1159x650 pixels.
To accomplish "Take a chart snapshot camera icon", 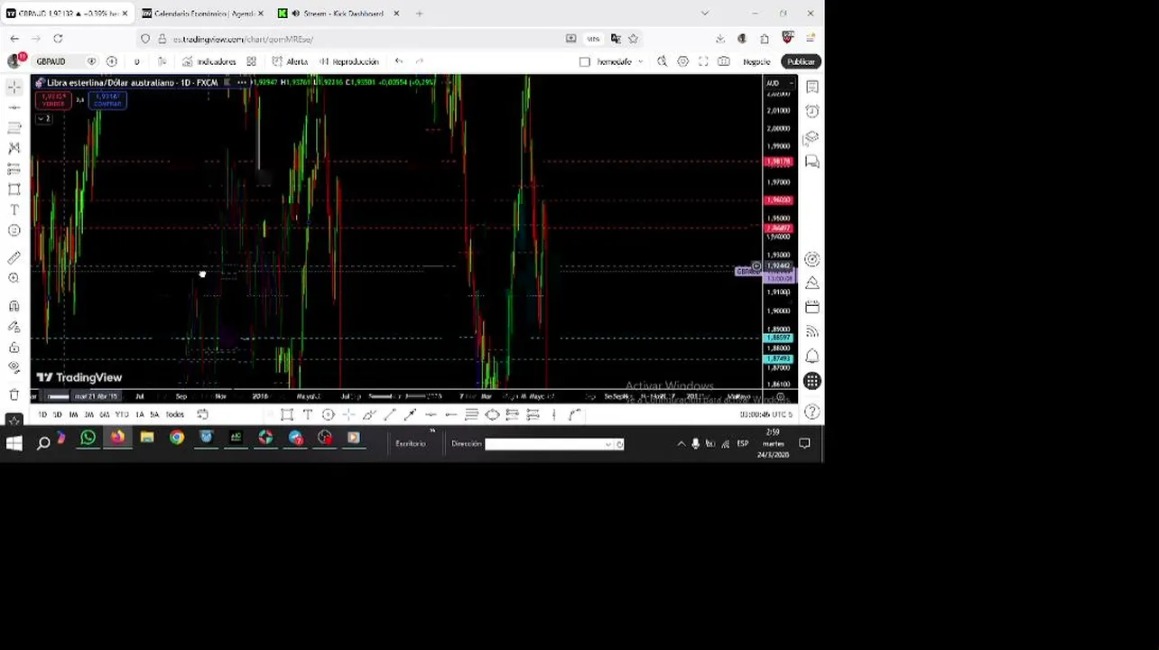I will [724, 61].
